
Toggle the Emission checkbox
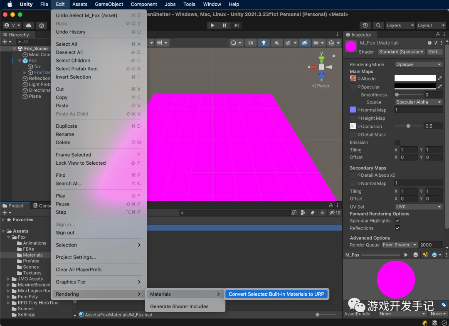(x=397, y=142)
